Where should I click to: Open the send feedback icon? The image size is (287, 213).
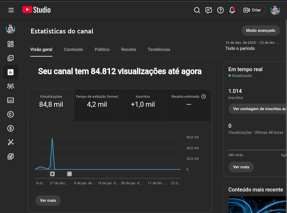tap(209, 10)
